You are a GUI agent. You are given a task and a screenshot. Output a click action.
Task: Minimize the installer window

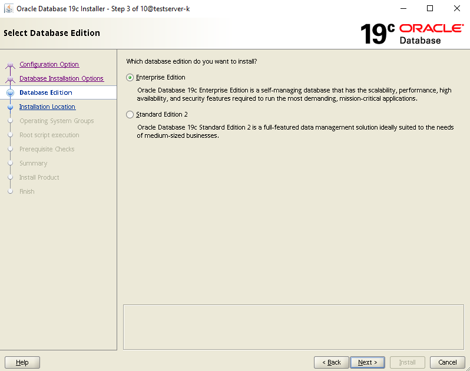[x=403, y=8]
